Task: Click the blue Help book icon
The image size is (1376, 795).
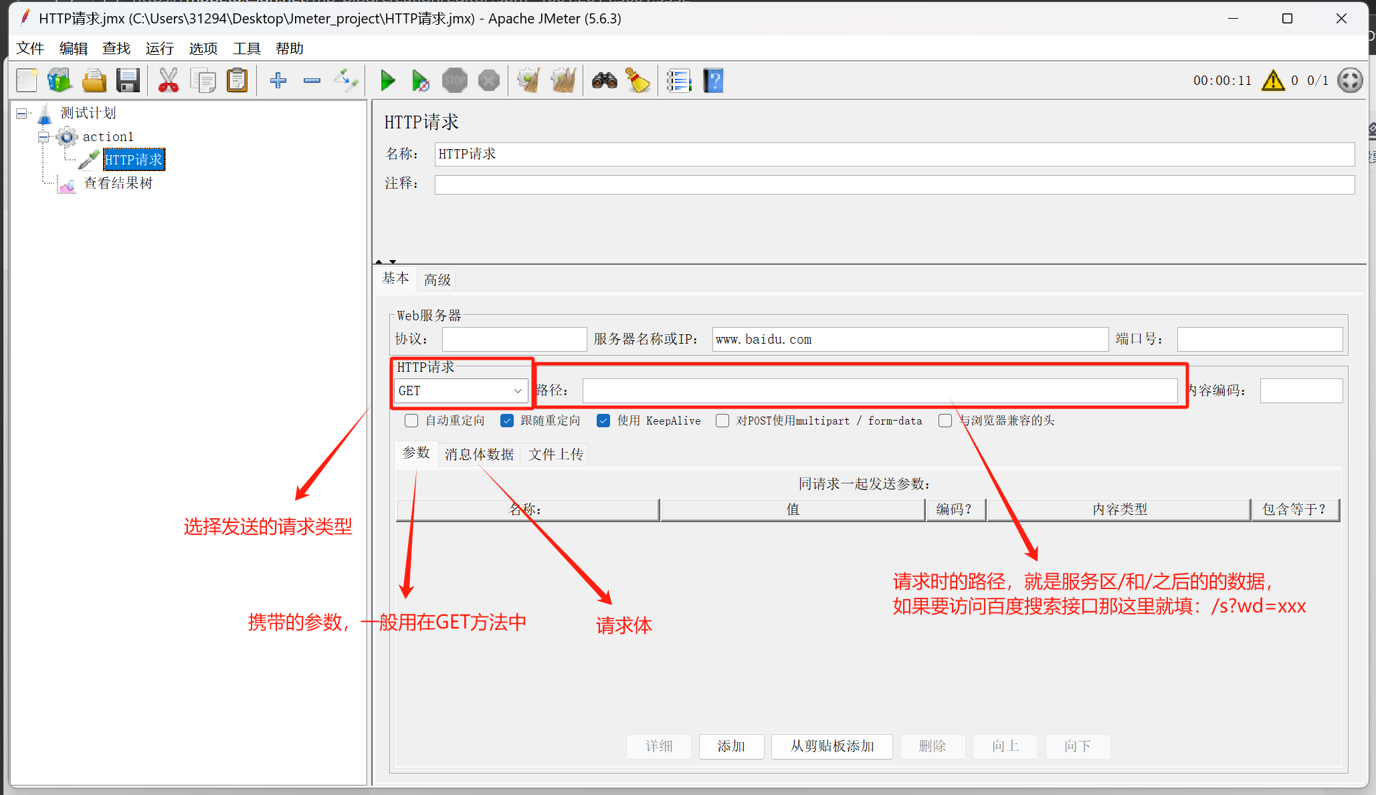Action: tap(713, 81)
